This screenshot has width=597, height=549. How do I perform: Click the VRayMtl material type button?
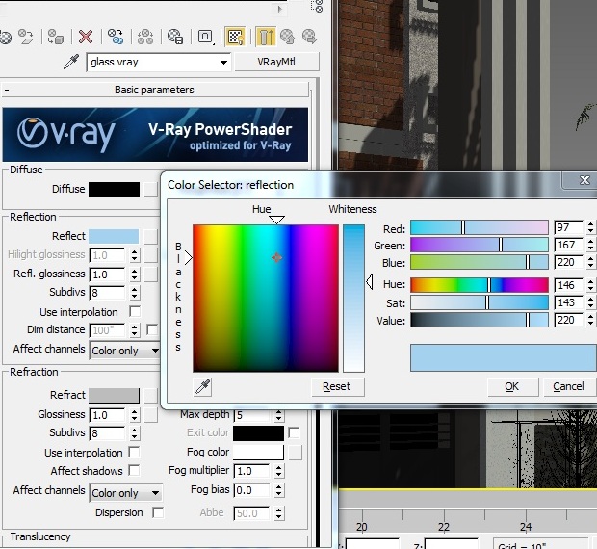point(276,62)
